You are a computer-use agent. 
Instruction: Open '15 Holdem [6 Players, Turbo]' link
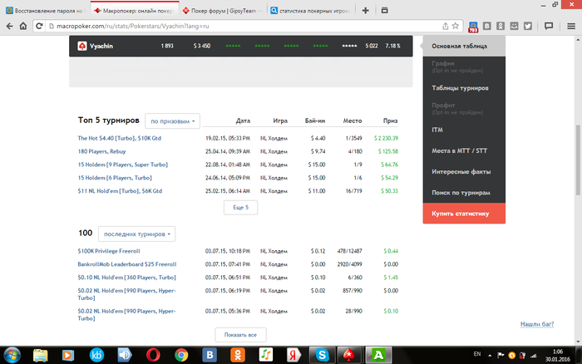tap(115, 178)
